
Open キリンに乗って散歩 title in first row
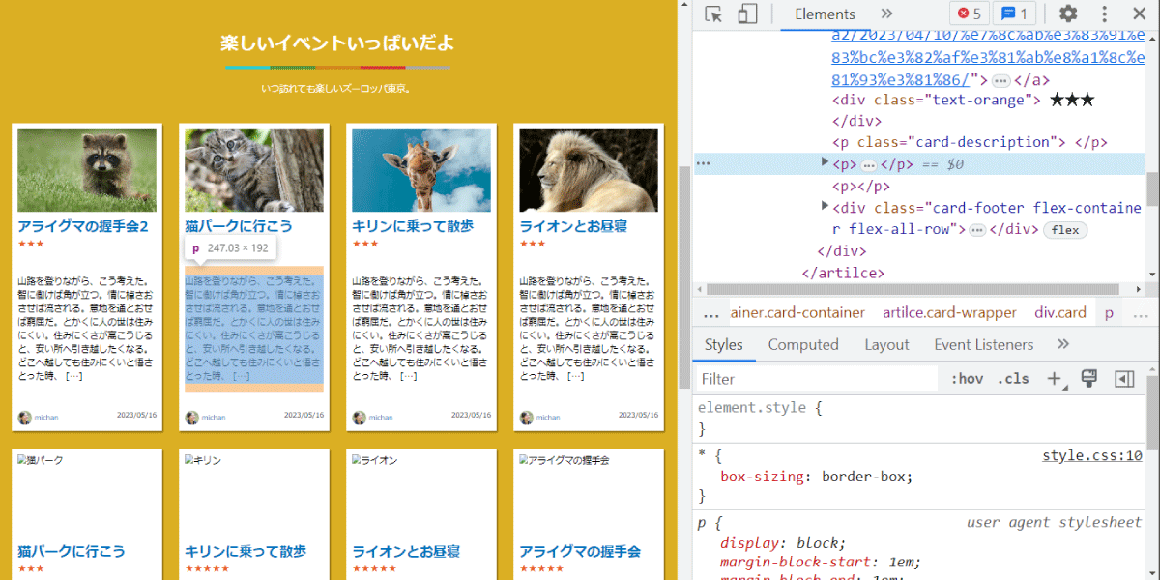pyautogui.click(x=413, y=226)
